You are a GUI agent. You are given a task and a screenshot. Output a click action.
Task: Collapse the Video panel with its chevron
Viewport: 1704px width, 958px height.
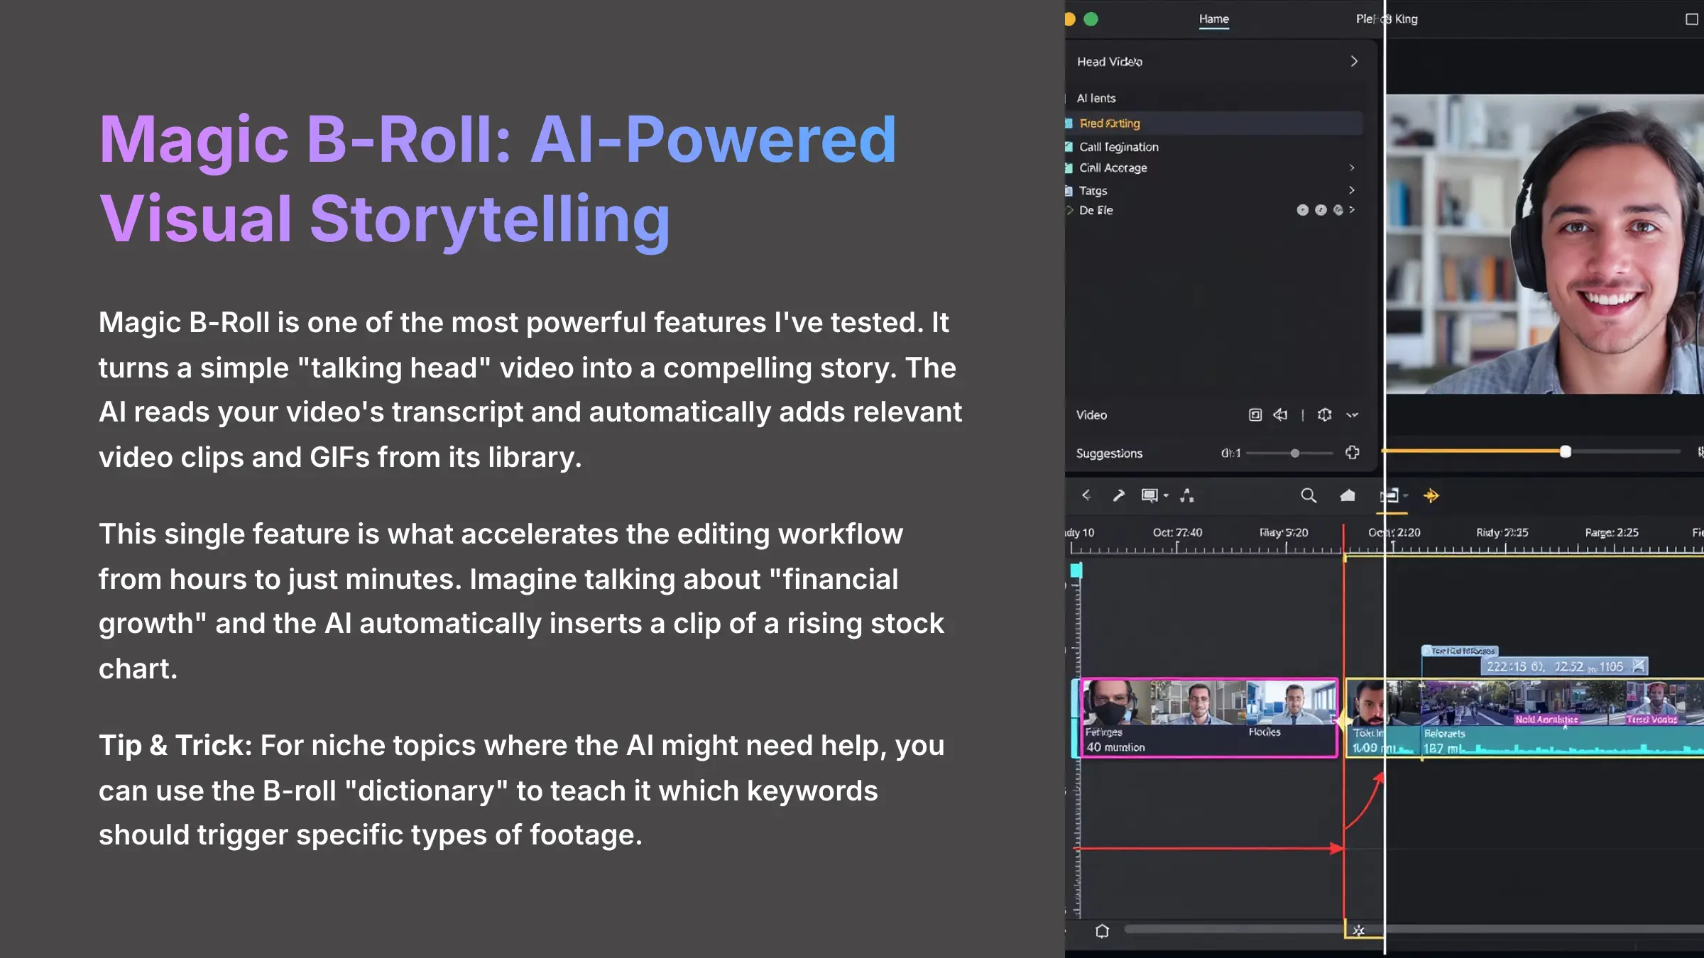click(x=1354, y=414)
